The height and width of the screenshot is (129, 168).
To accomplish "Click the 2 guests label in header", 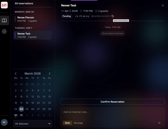I will pos(103,11).
